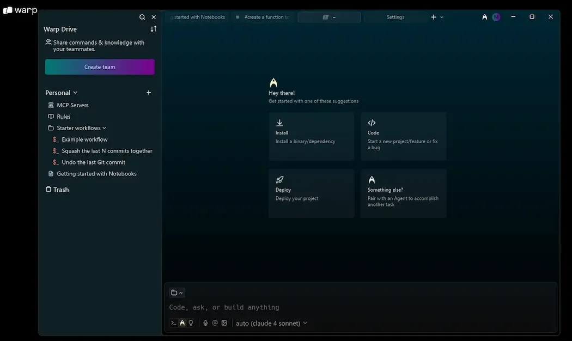Choose the Something else? suggestion card
Image resolution: width=572 pixels, height=341 pixels.
pyautogui.click(x=404, y=193)
